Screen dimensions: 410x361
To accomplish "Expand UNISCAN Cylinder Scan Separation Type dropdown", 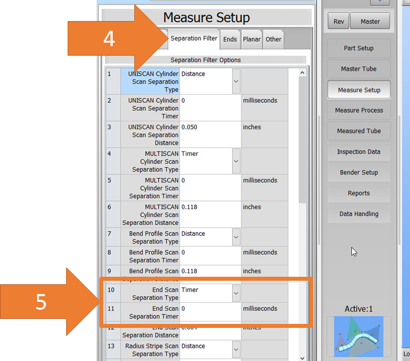I will 236,81.
